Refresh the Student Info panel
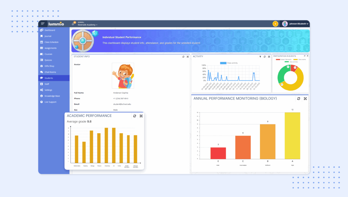The width and height of the screenshot is (348, 197). 183,57
